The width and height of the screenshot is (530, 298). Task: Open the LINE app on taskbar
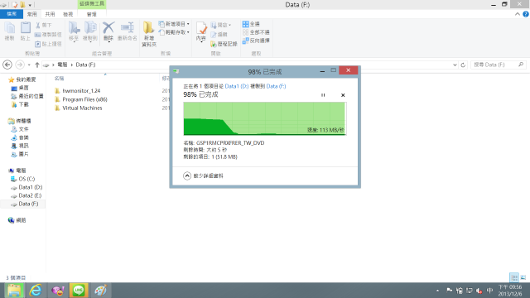click(x=79, y=291)
